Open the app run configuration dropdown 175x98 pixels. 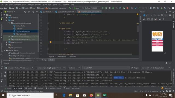[78, 8]
